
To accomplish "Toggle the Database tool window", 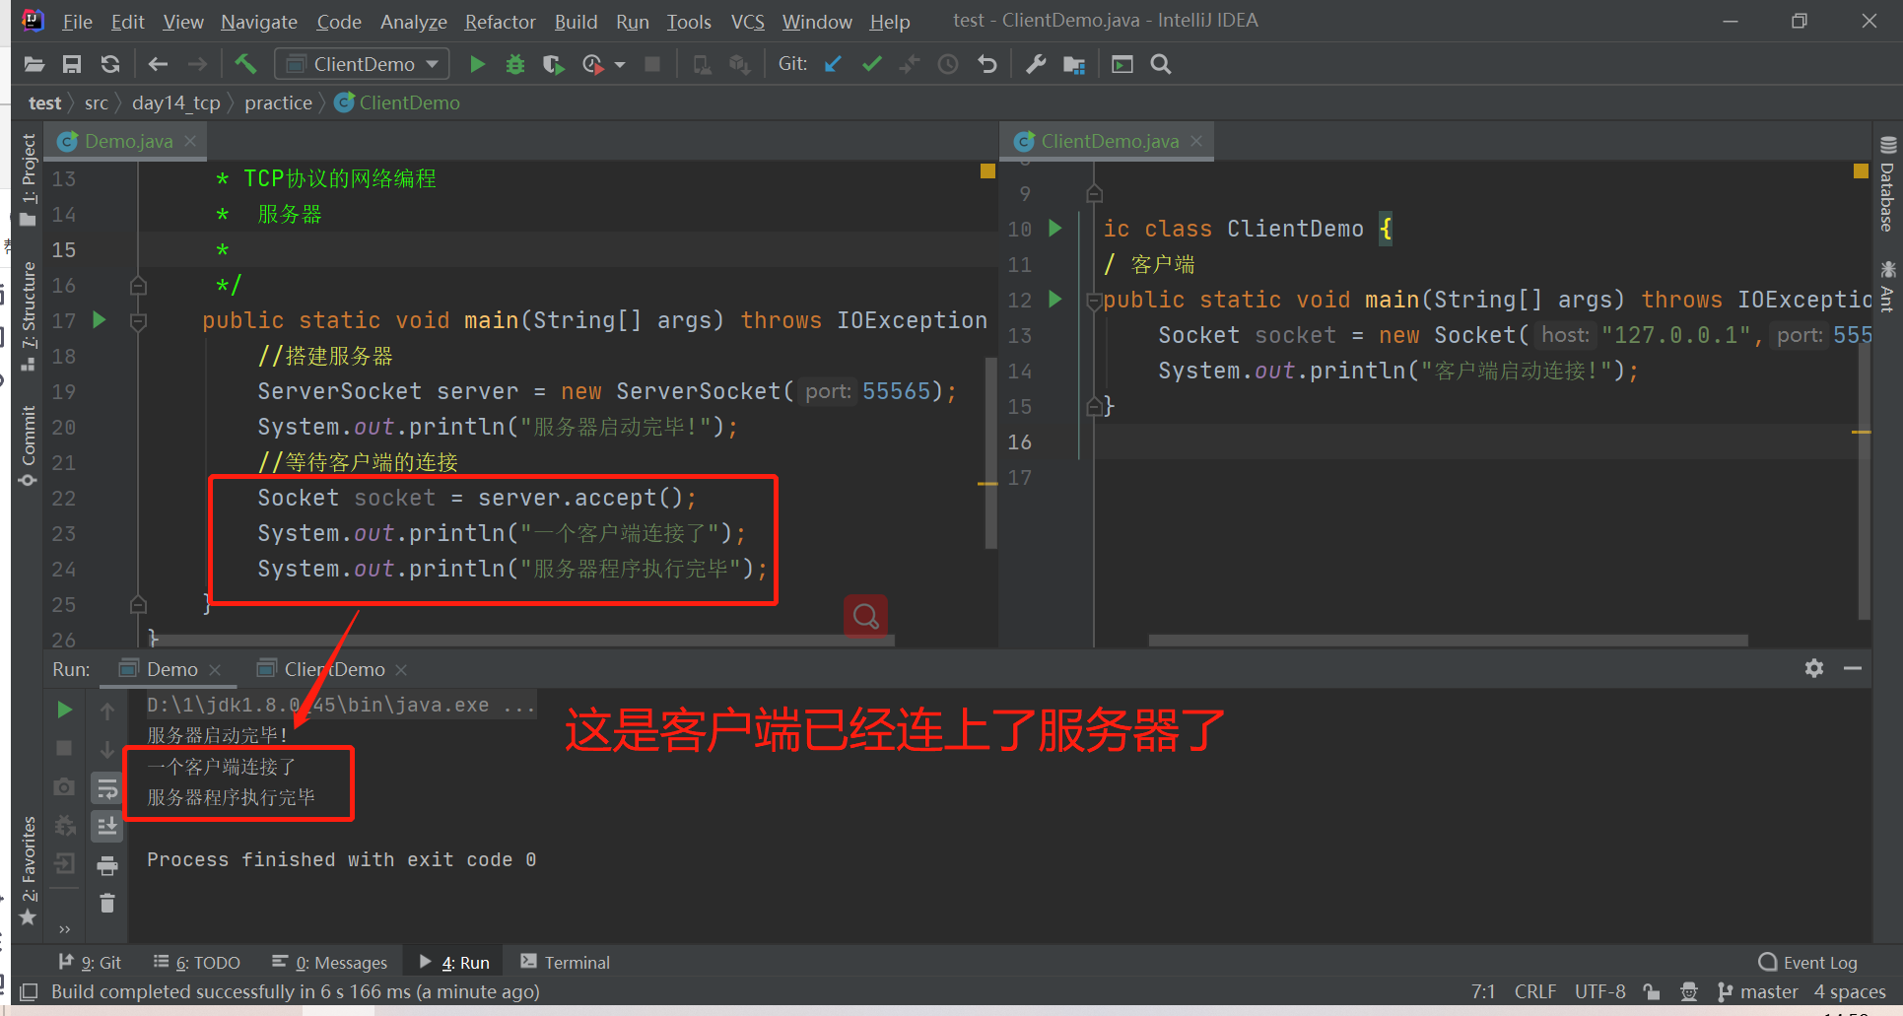I will click(x=1887, y=183).
